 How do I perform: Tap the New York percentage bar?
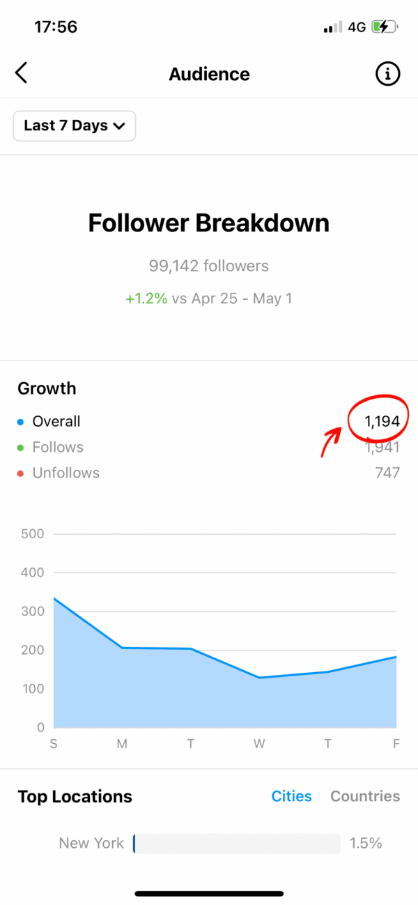point(237,844)
